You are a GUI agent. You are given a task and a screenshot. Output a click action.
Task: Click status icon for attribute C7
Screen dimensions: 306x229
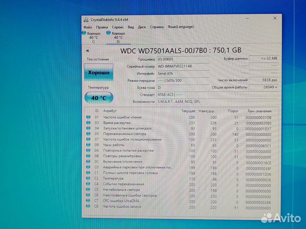88,200
